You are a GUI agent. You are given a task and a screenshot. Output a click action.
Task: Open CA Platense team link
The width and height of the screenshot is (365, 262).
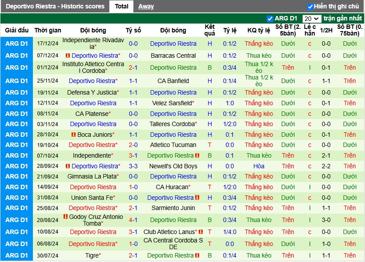(x=93, y=114)
